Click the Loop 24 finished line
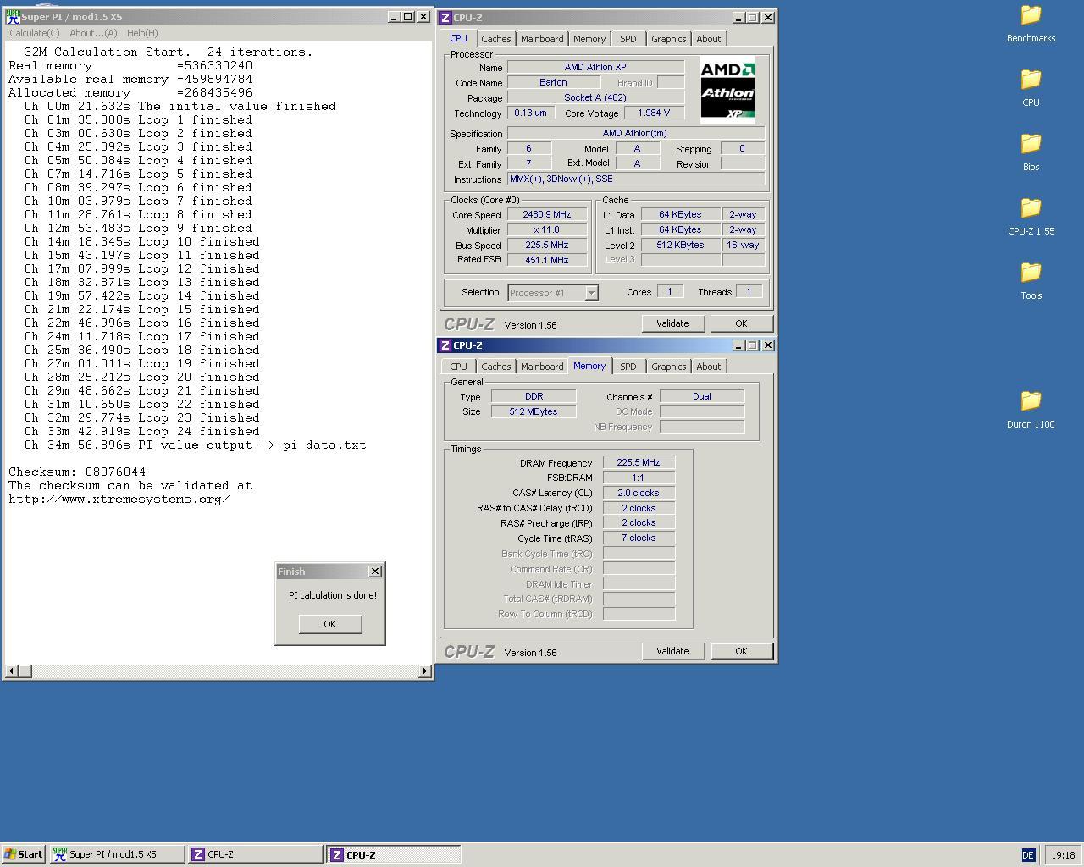The image size is (1084, 867). 141,431
